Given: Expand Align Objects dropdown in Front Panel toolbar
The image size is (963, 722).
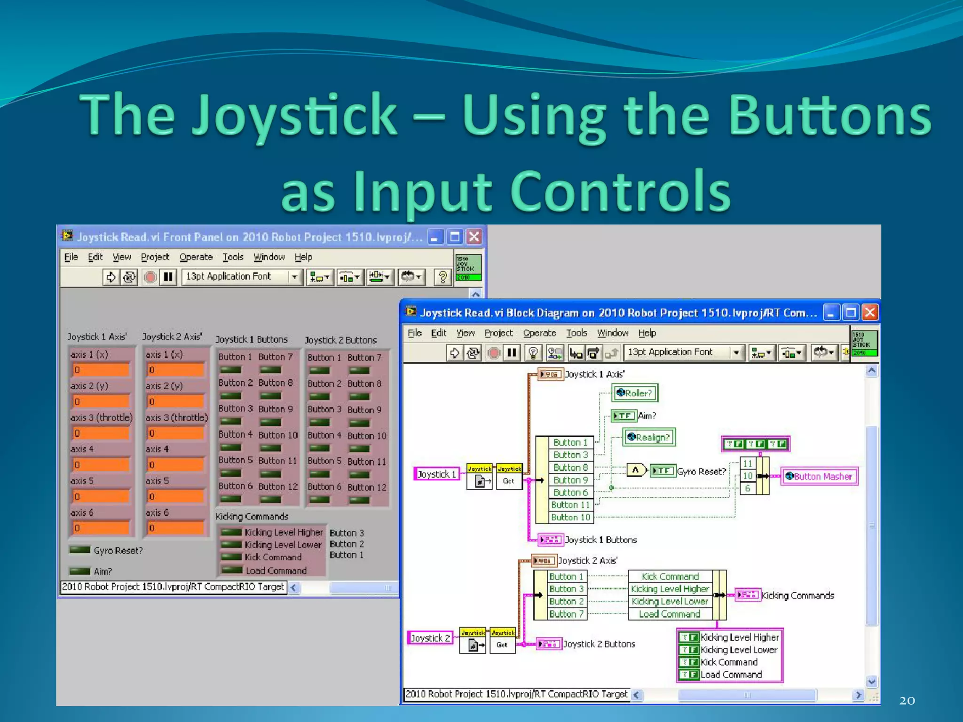Looking at the screenshot, I should tap(320, 277).
